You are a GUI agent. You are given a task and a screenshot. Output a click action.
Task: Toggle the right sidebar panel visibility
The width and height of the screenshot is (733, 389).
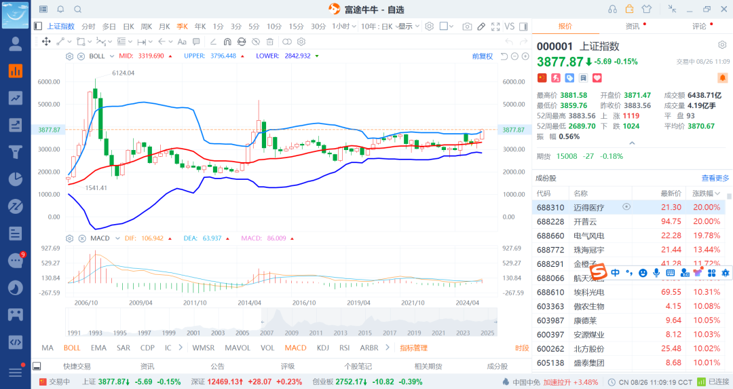pyautogui.click(x=523, y=26)
